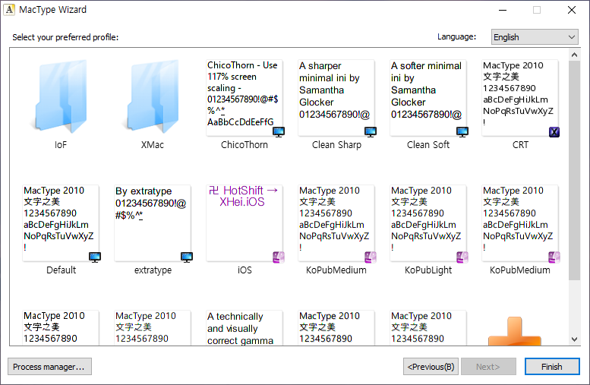
Task: Click the CRT label text
Action: pos(520,145)
